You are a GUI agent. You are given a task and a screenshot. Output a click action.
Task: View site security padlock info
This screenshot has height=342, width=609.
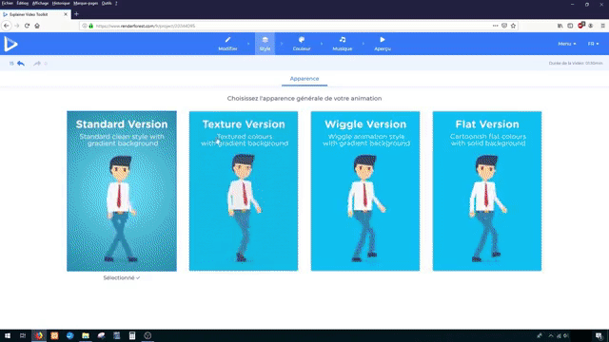[91, 26]
